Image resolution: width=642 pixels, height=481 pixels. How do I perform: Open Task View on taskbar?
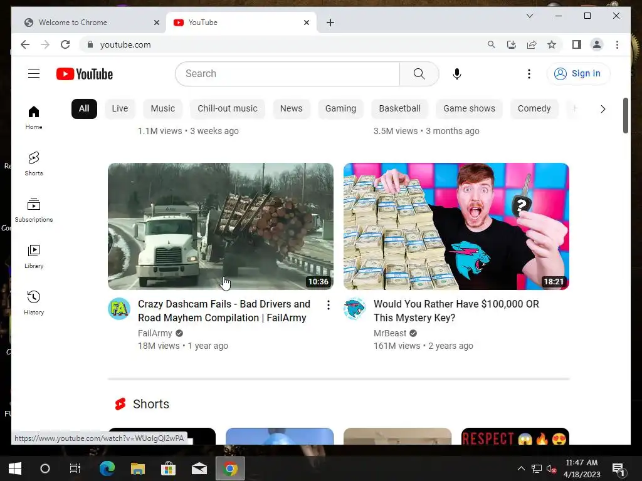point(75,468)
